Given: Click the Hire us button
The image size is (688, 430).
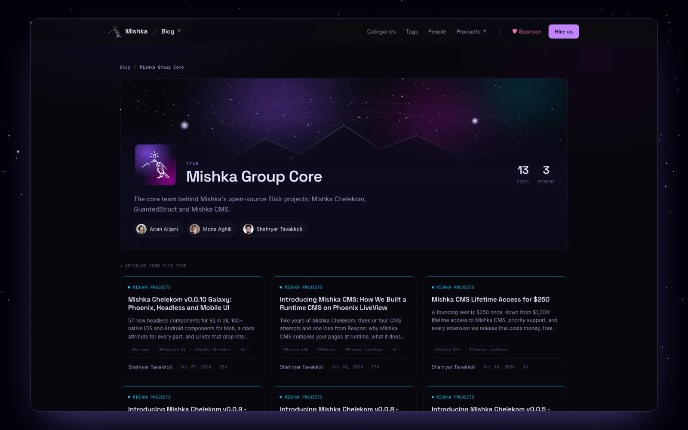Looking at the screenshot, I should [x=564, y=31].
